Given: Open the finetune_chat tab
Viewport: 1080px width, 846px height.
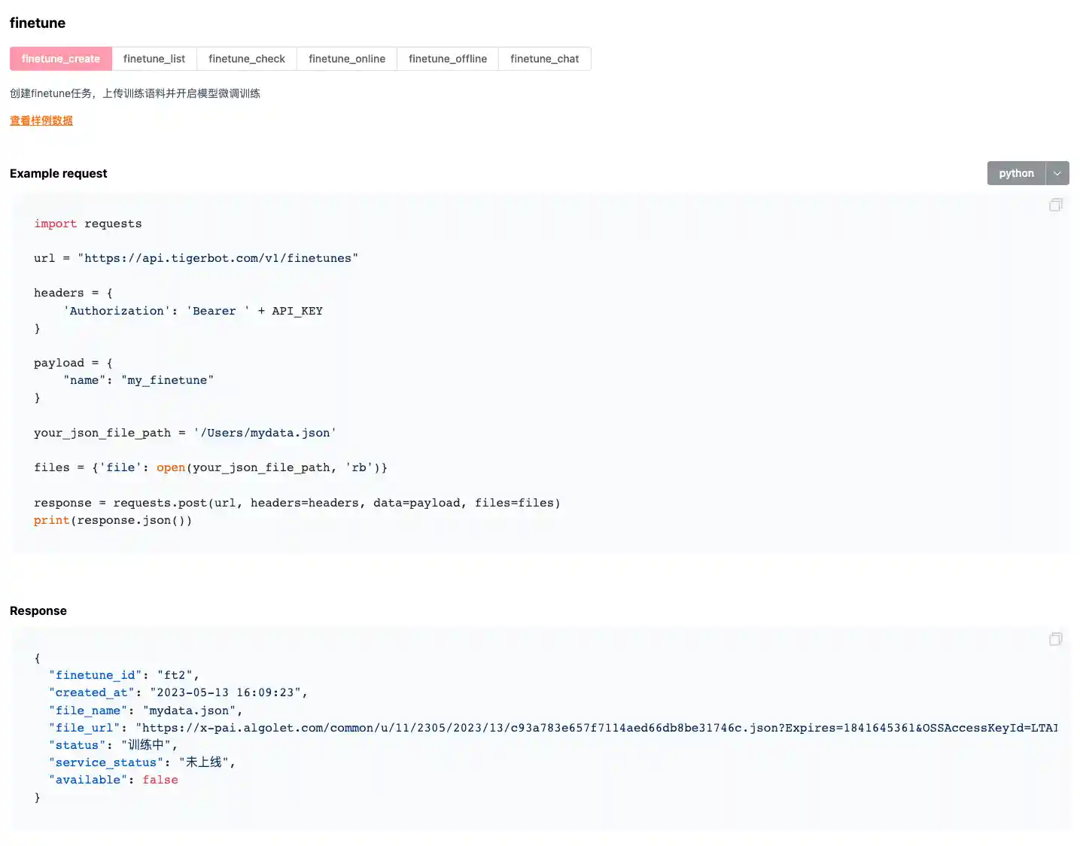Looking at the screenshot, I should [x=544, y=58].
